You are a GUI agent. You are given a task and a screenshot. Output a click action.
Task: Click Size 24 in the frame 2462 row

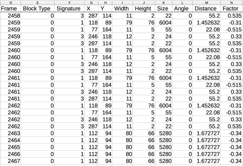[163, 119]
